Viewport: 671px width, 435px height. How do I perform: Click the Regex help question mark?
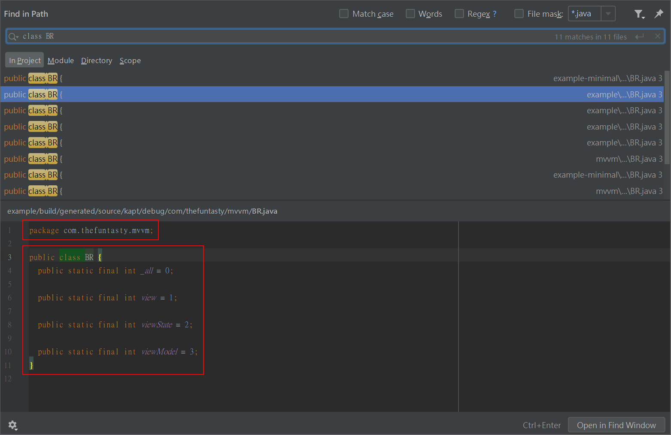tap(495, 14)
